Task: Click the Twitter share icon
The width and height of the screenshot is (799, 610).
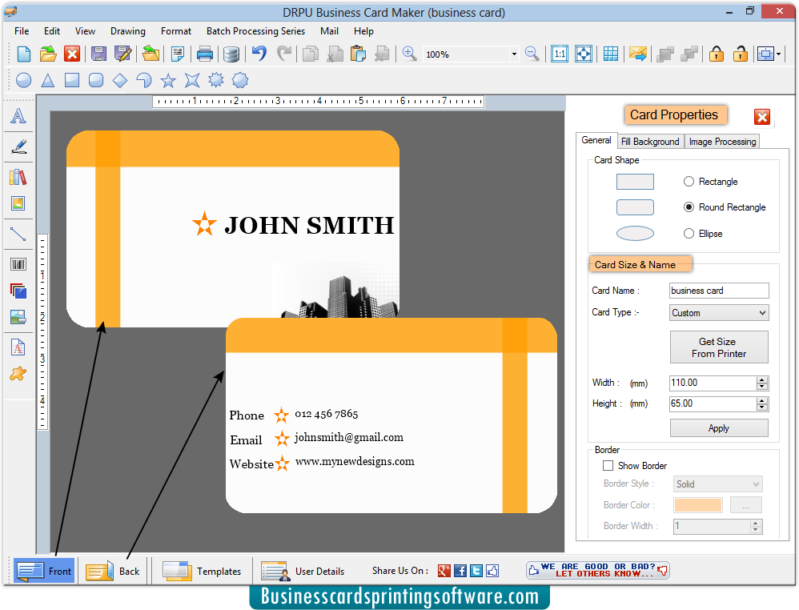Action: [x=476, y=571]
